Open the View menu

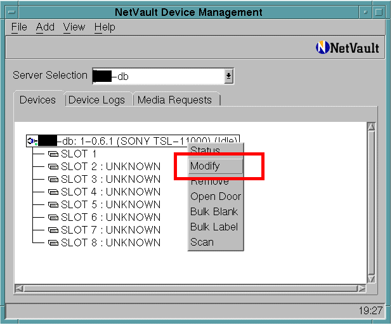click(74, 27)
